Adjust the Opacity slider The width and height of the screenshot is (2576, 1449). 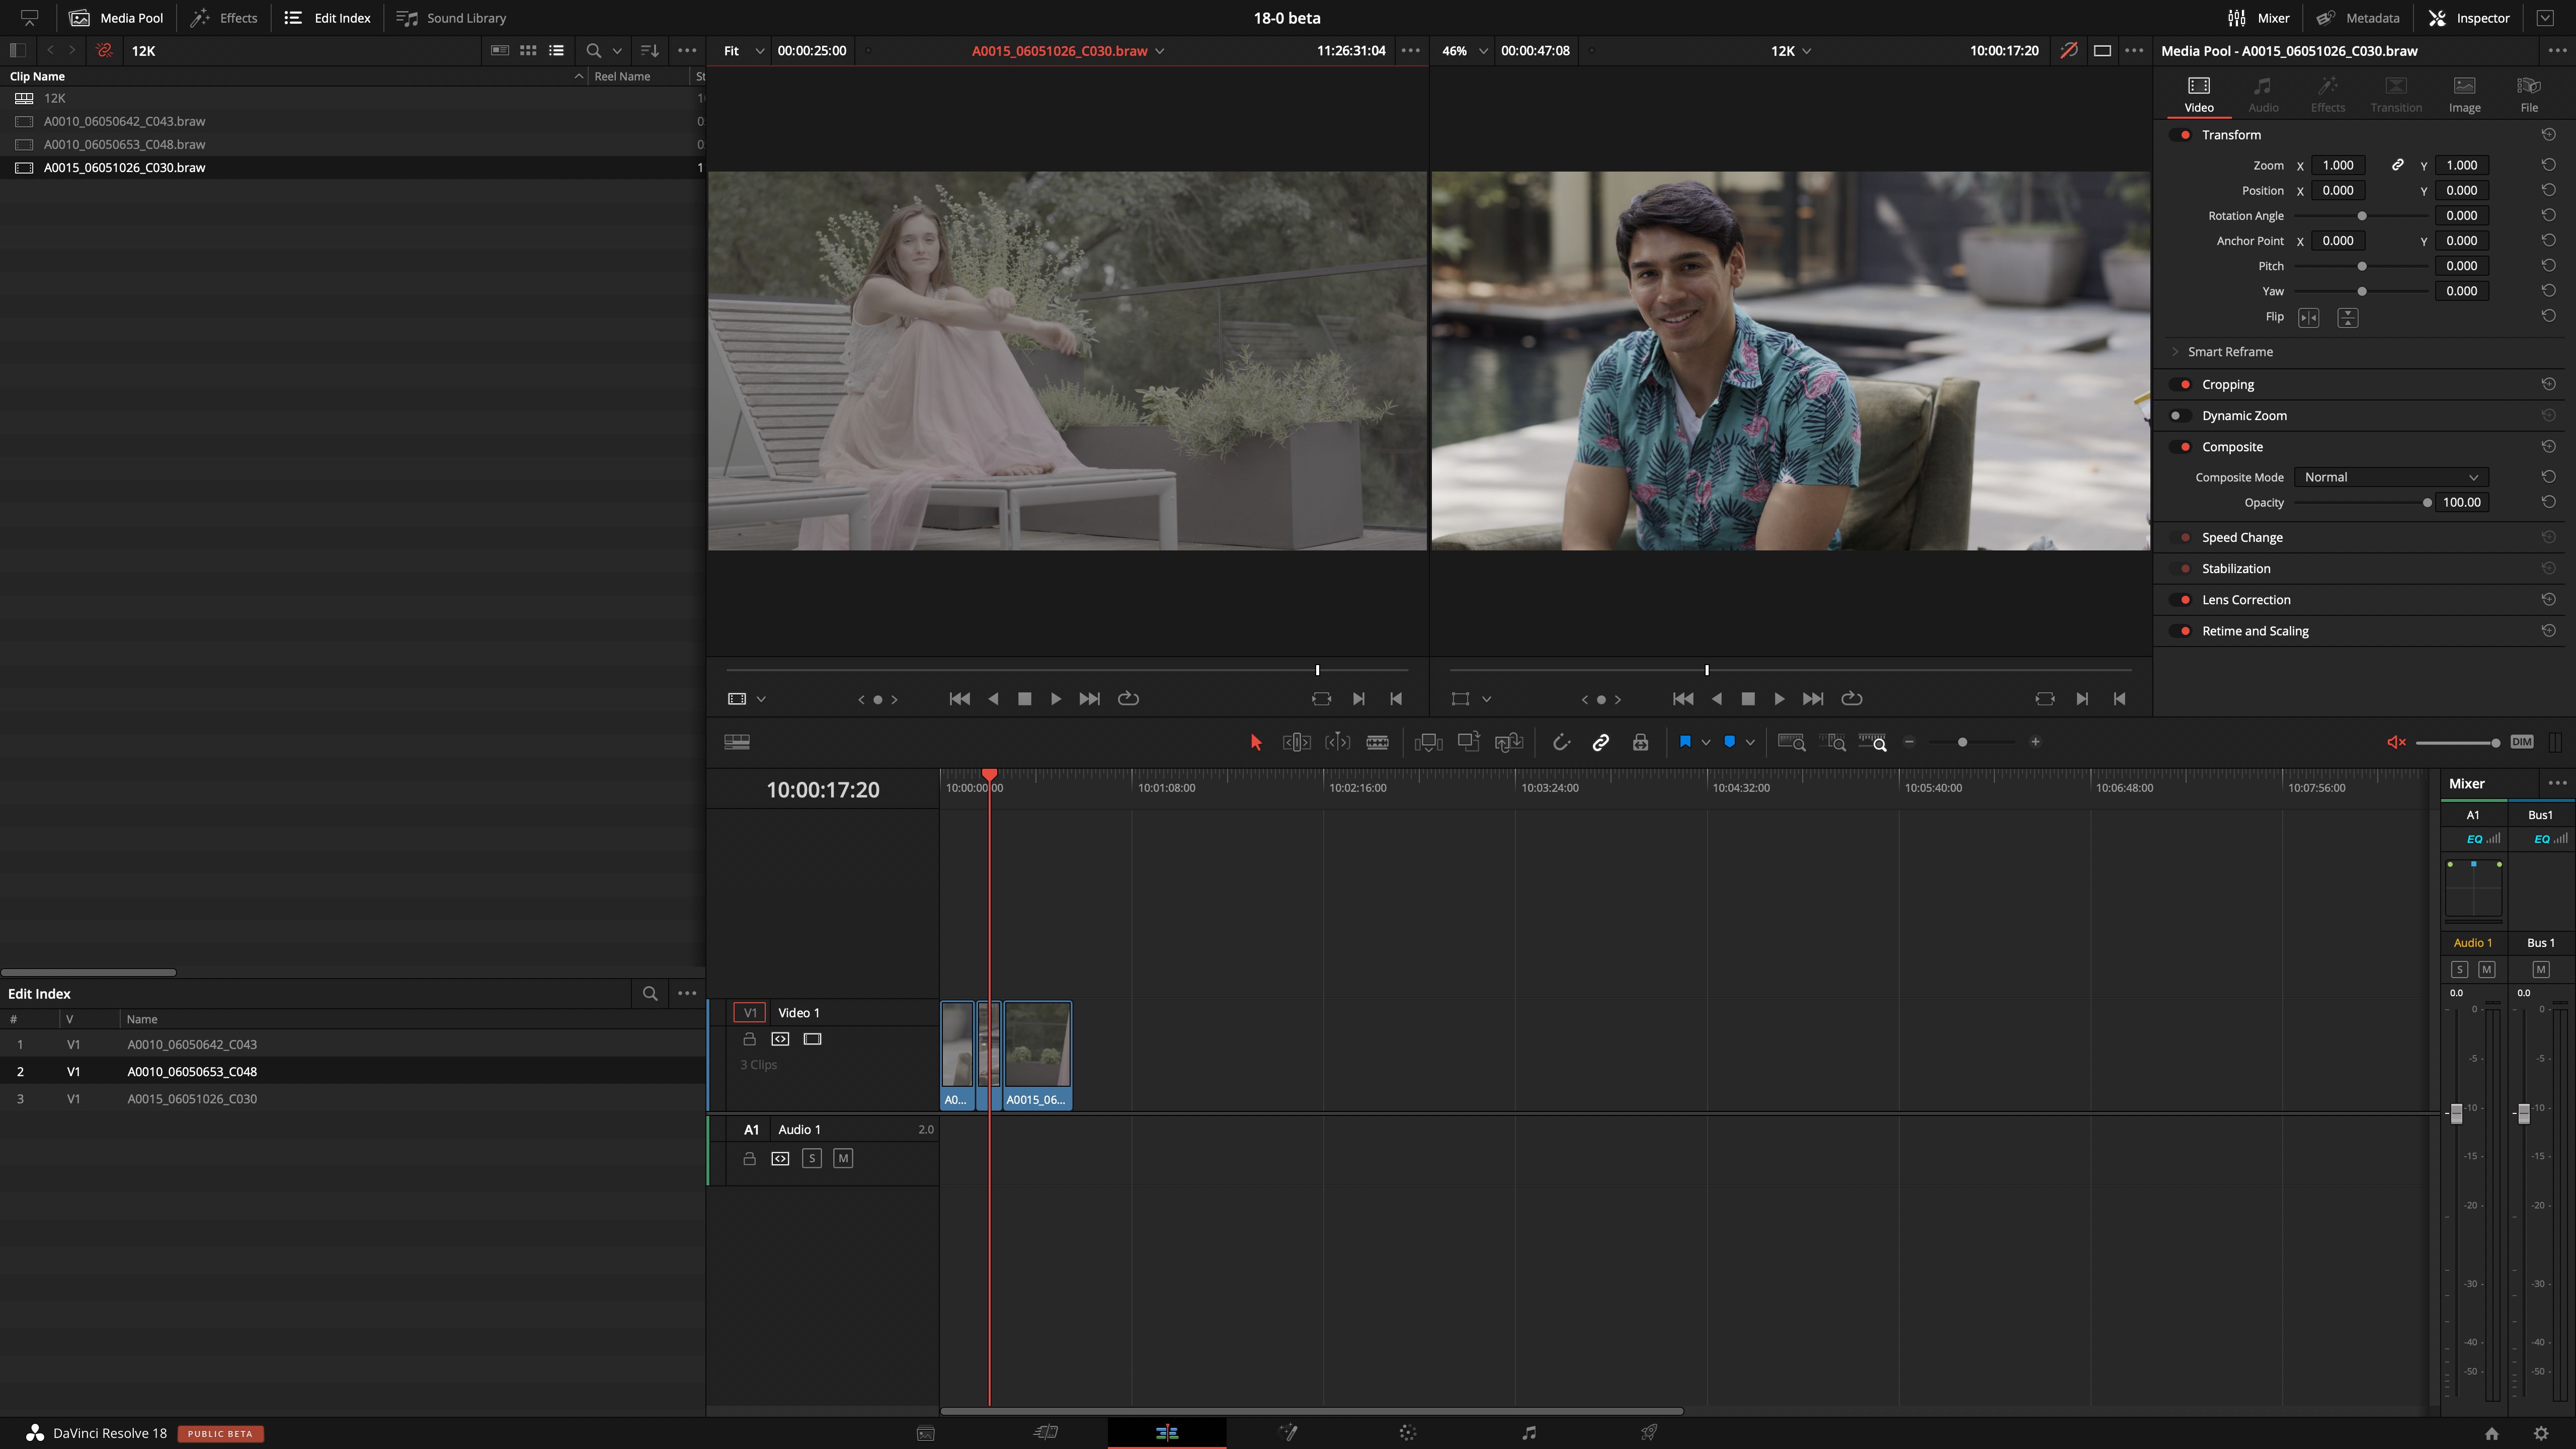pos(2362,503)
